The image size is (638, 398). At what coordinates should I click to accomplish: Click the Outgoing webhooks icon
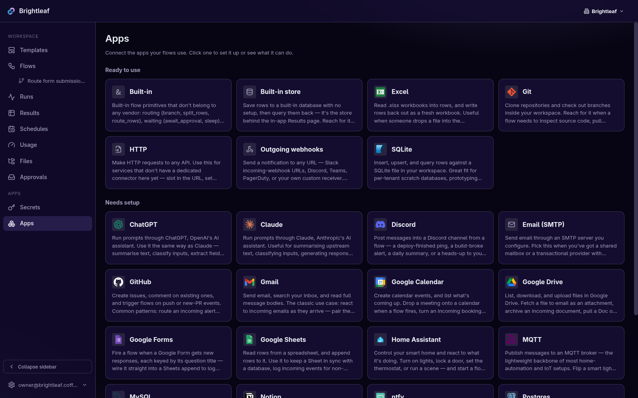[x=250, y=149]
